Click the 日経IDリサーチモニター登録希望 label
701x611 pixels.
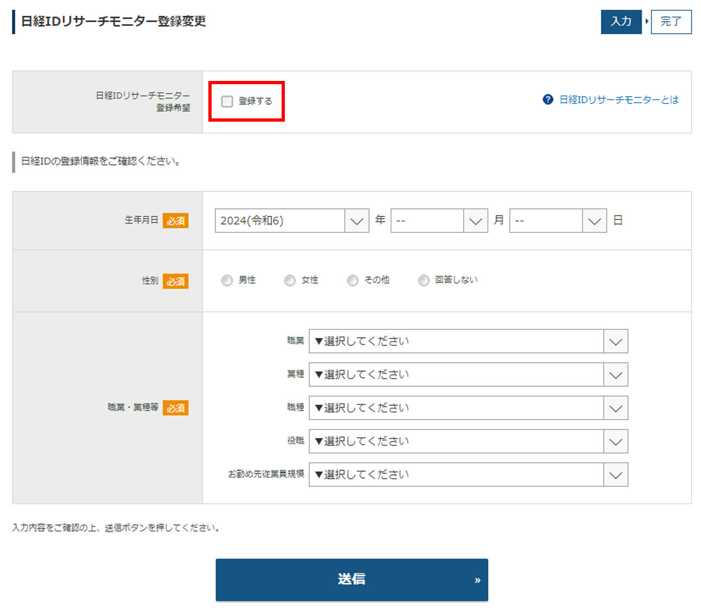pyautogui.click(x=143, y=102)
